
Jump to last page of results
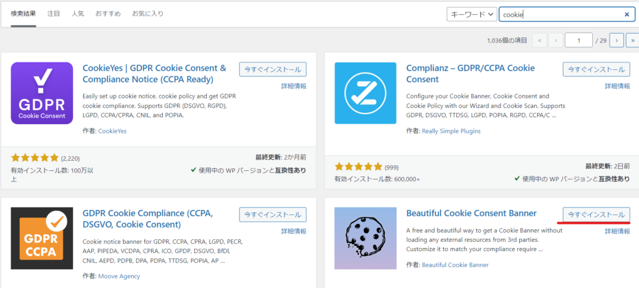point(633,41)
